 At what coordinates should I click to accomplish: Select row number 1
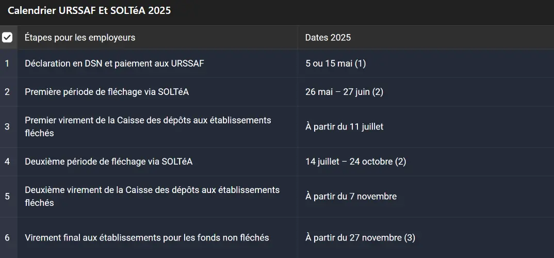[x=7, y=63]
